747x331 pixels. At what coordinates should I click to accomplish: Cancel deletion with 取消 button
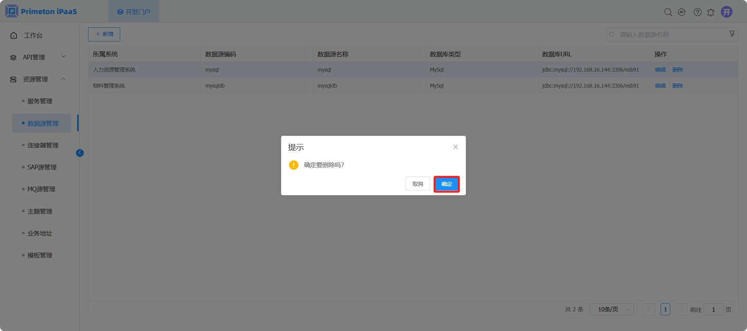tap(417, 184)
